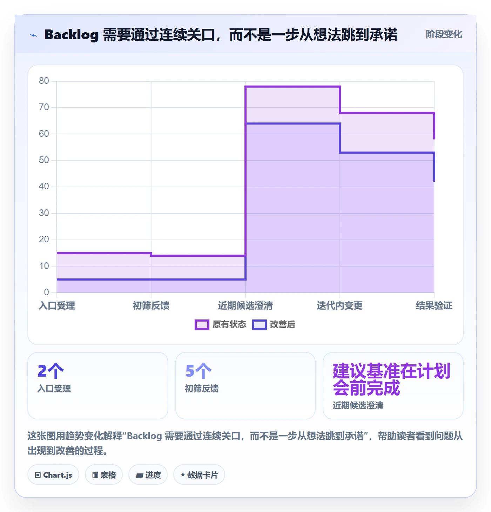
Task: Open the 5个 初筛反馈 data card
Action: [x=245, y=386]
